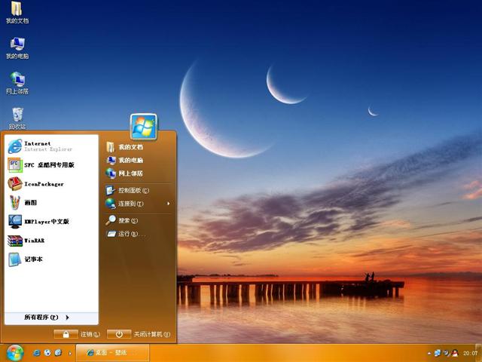
Task: Click the 关闭计算机 (Shut Down) button
Action: click(x=139, y=334)
